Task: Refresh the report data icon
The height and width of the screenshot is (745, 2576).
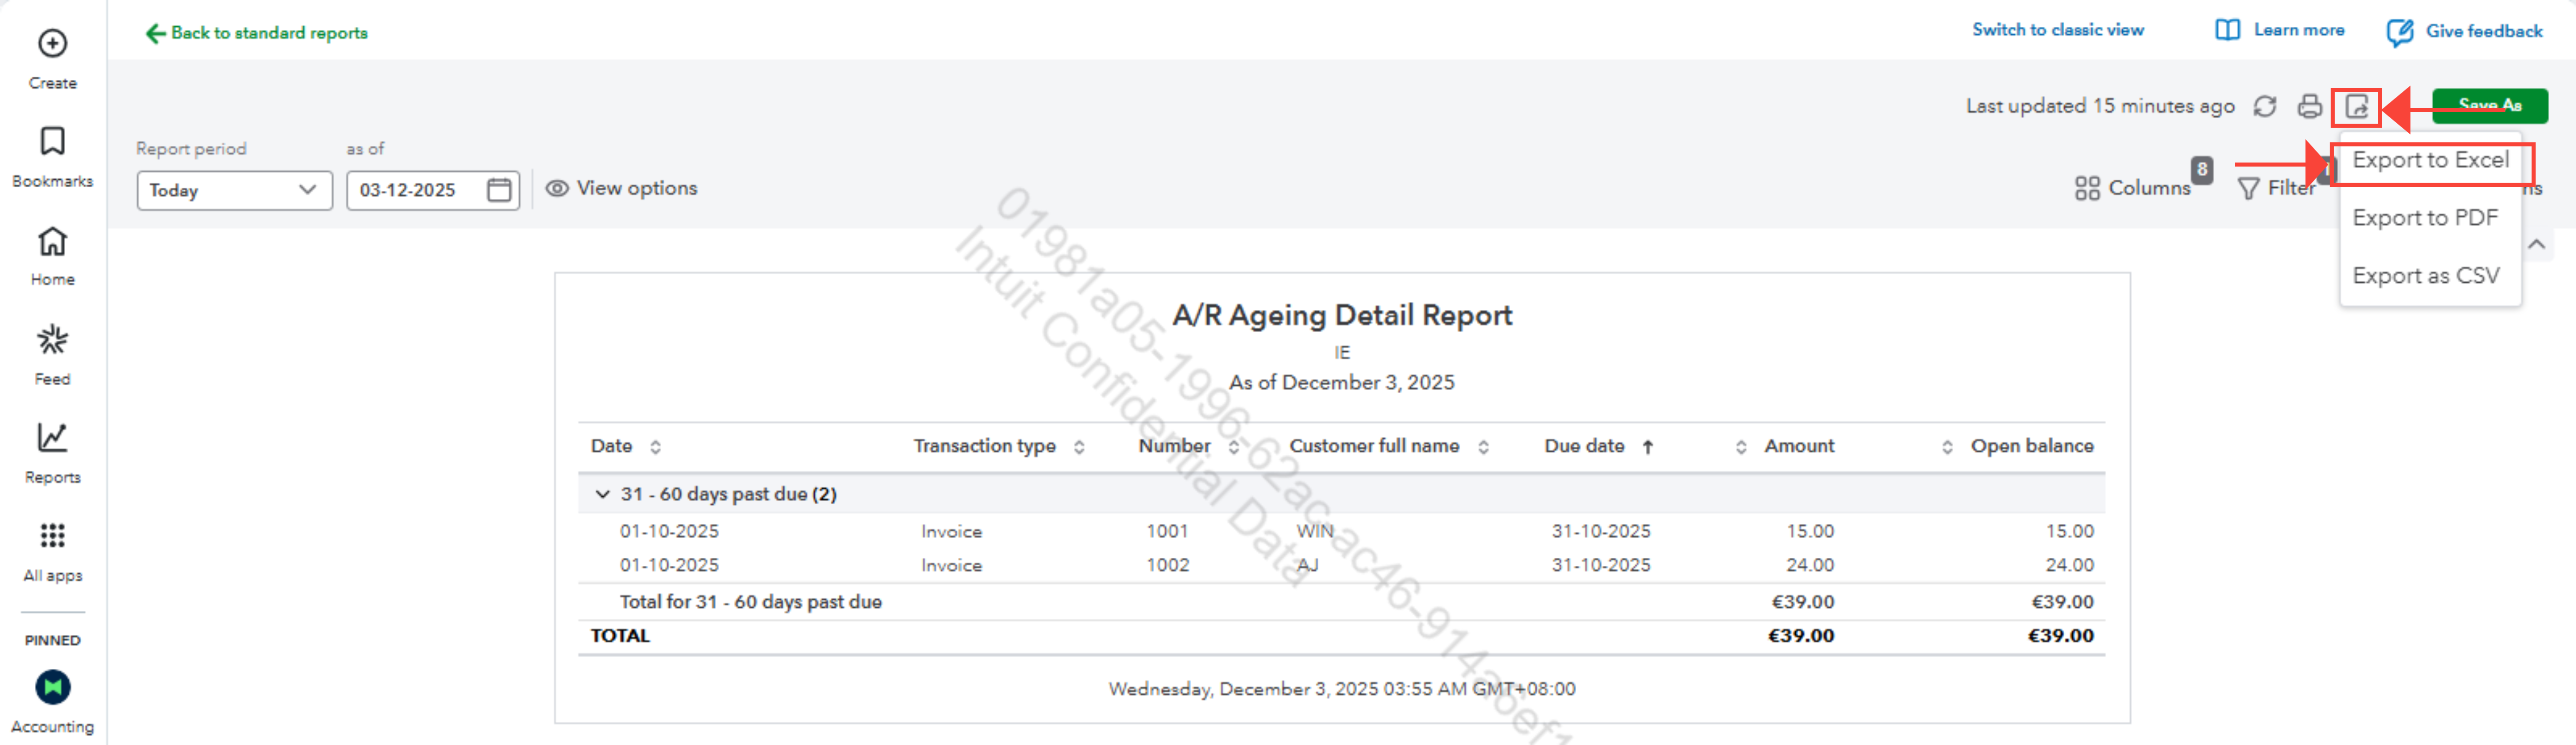Action: click(2265, 106)
